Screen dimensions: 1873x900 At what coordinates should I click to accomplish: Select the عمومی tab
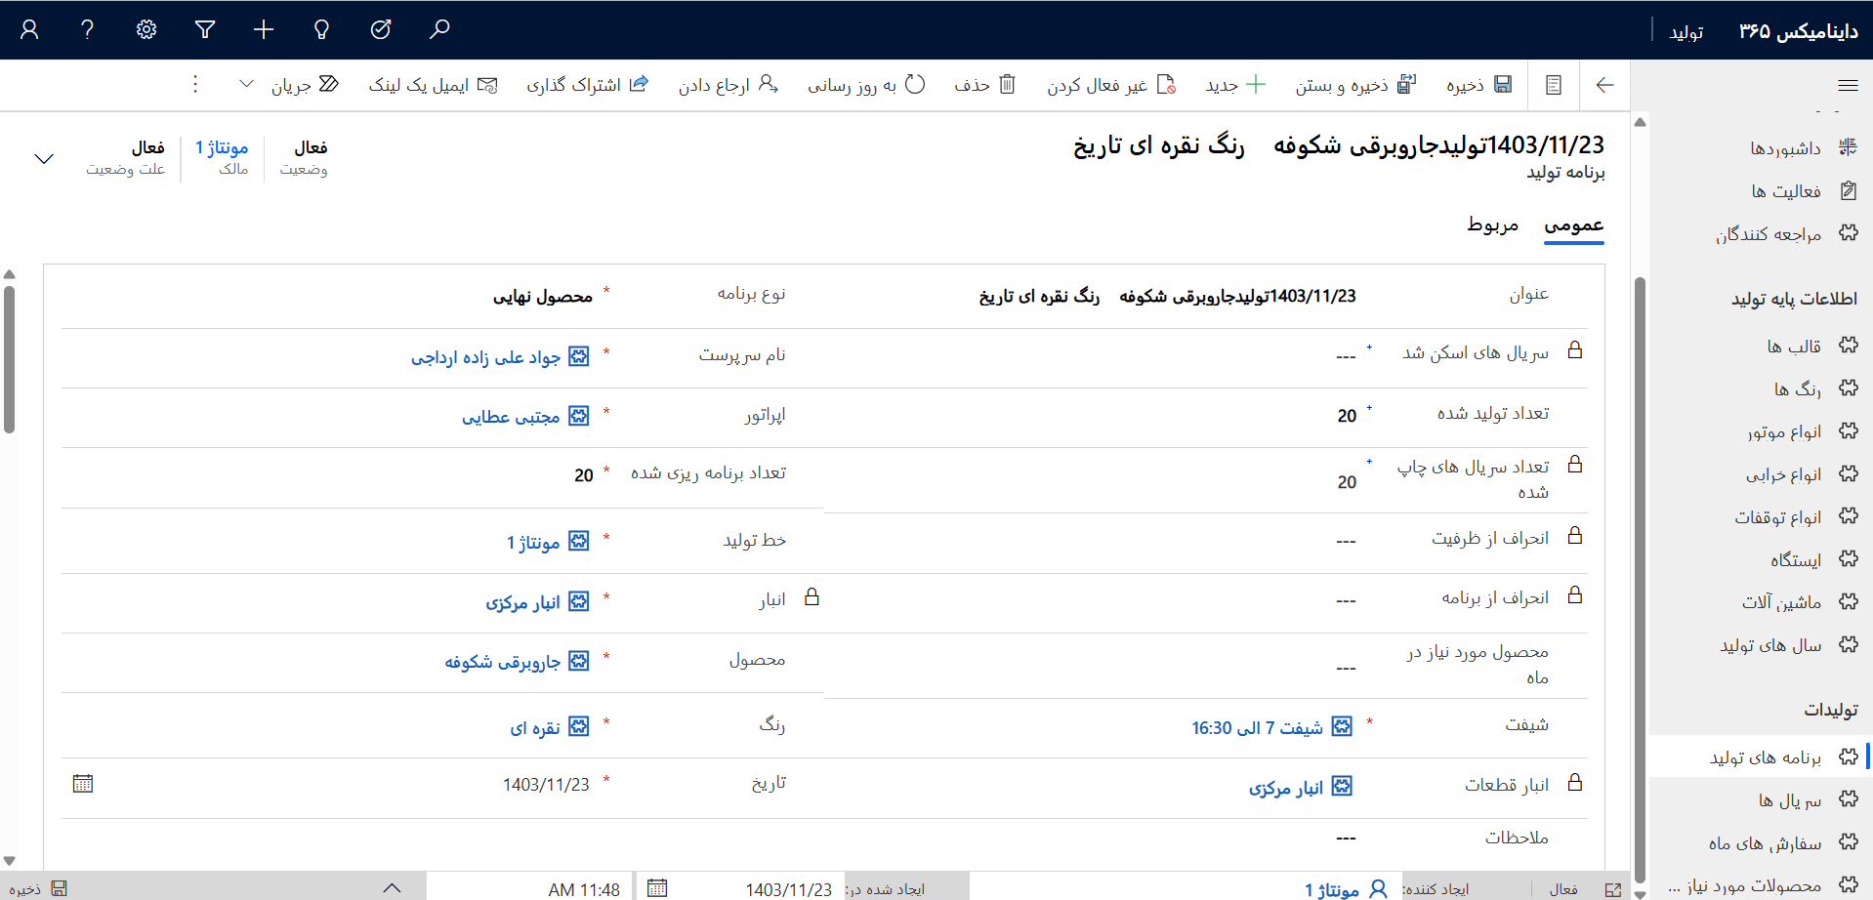point(1573,225)
